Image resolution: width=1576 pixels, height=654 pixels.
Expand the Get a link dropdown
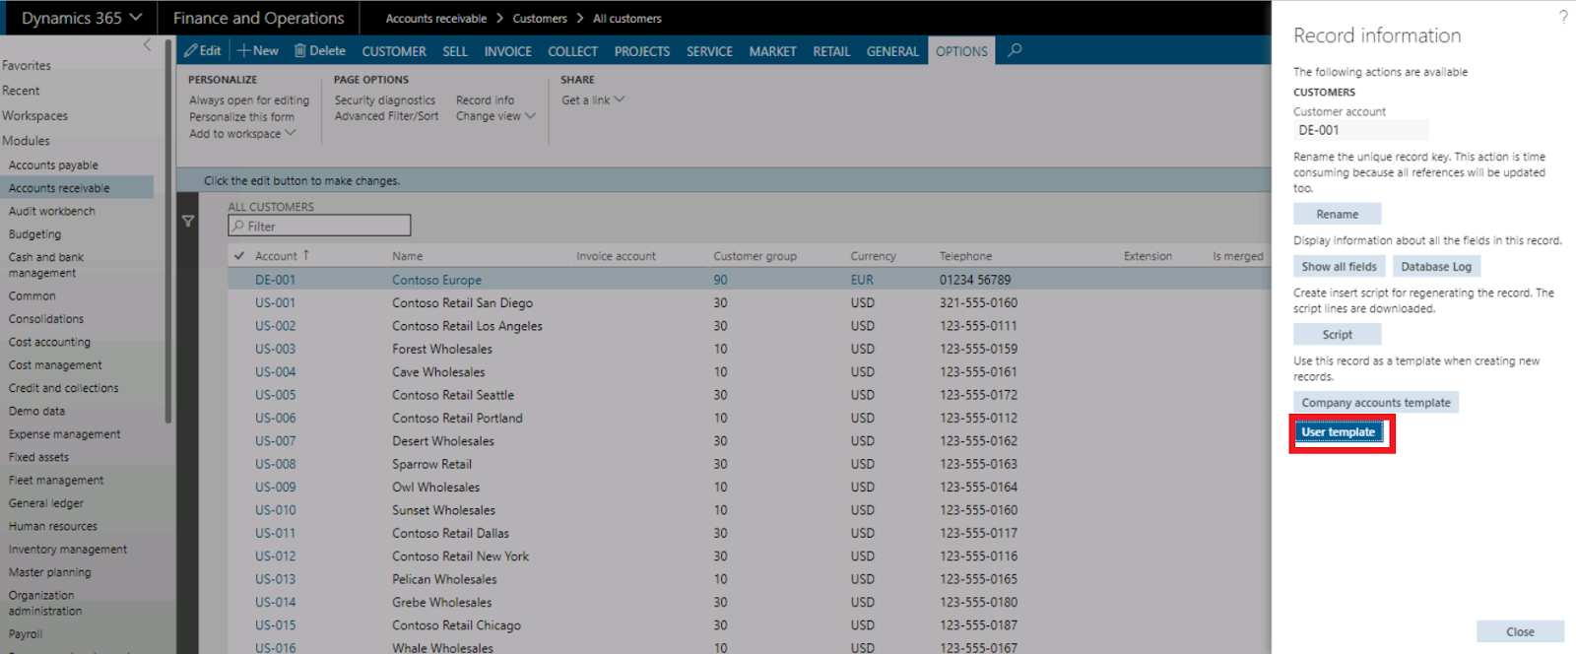[593, 100]
